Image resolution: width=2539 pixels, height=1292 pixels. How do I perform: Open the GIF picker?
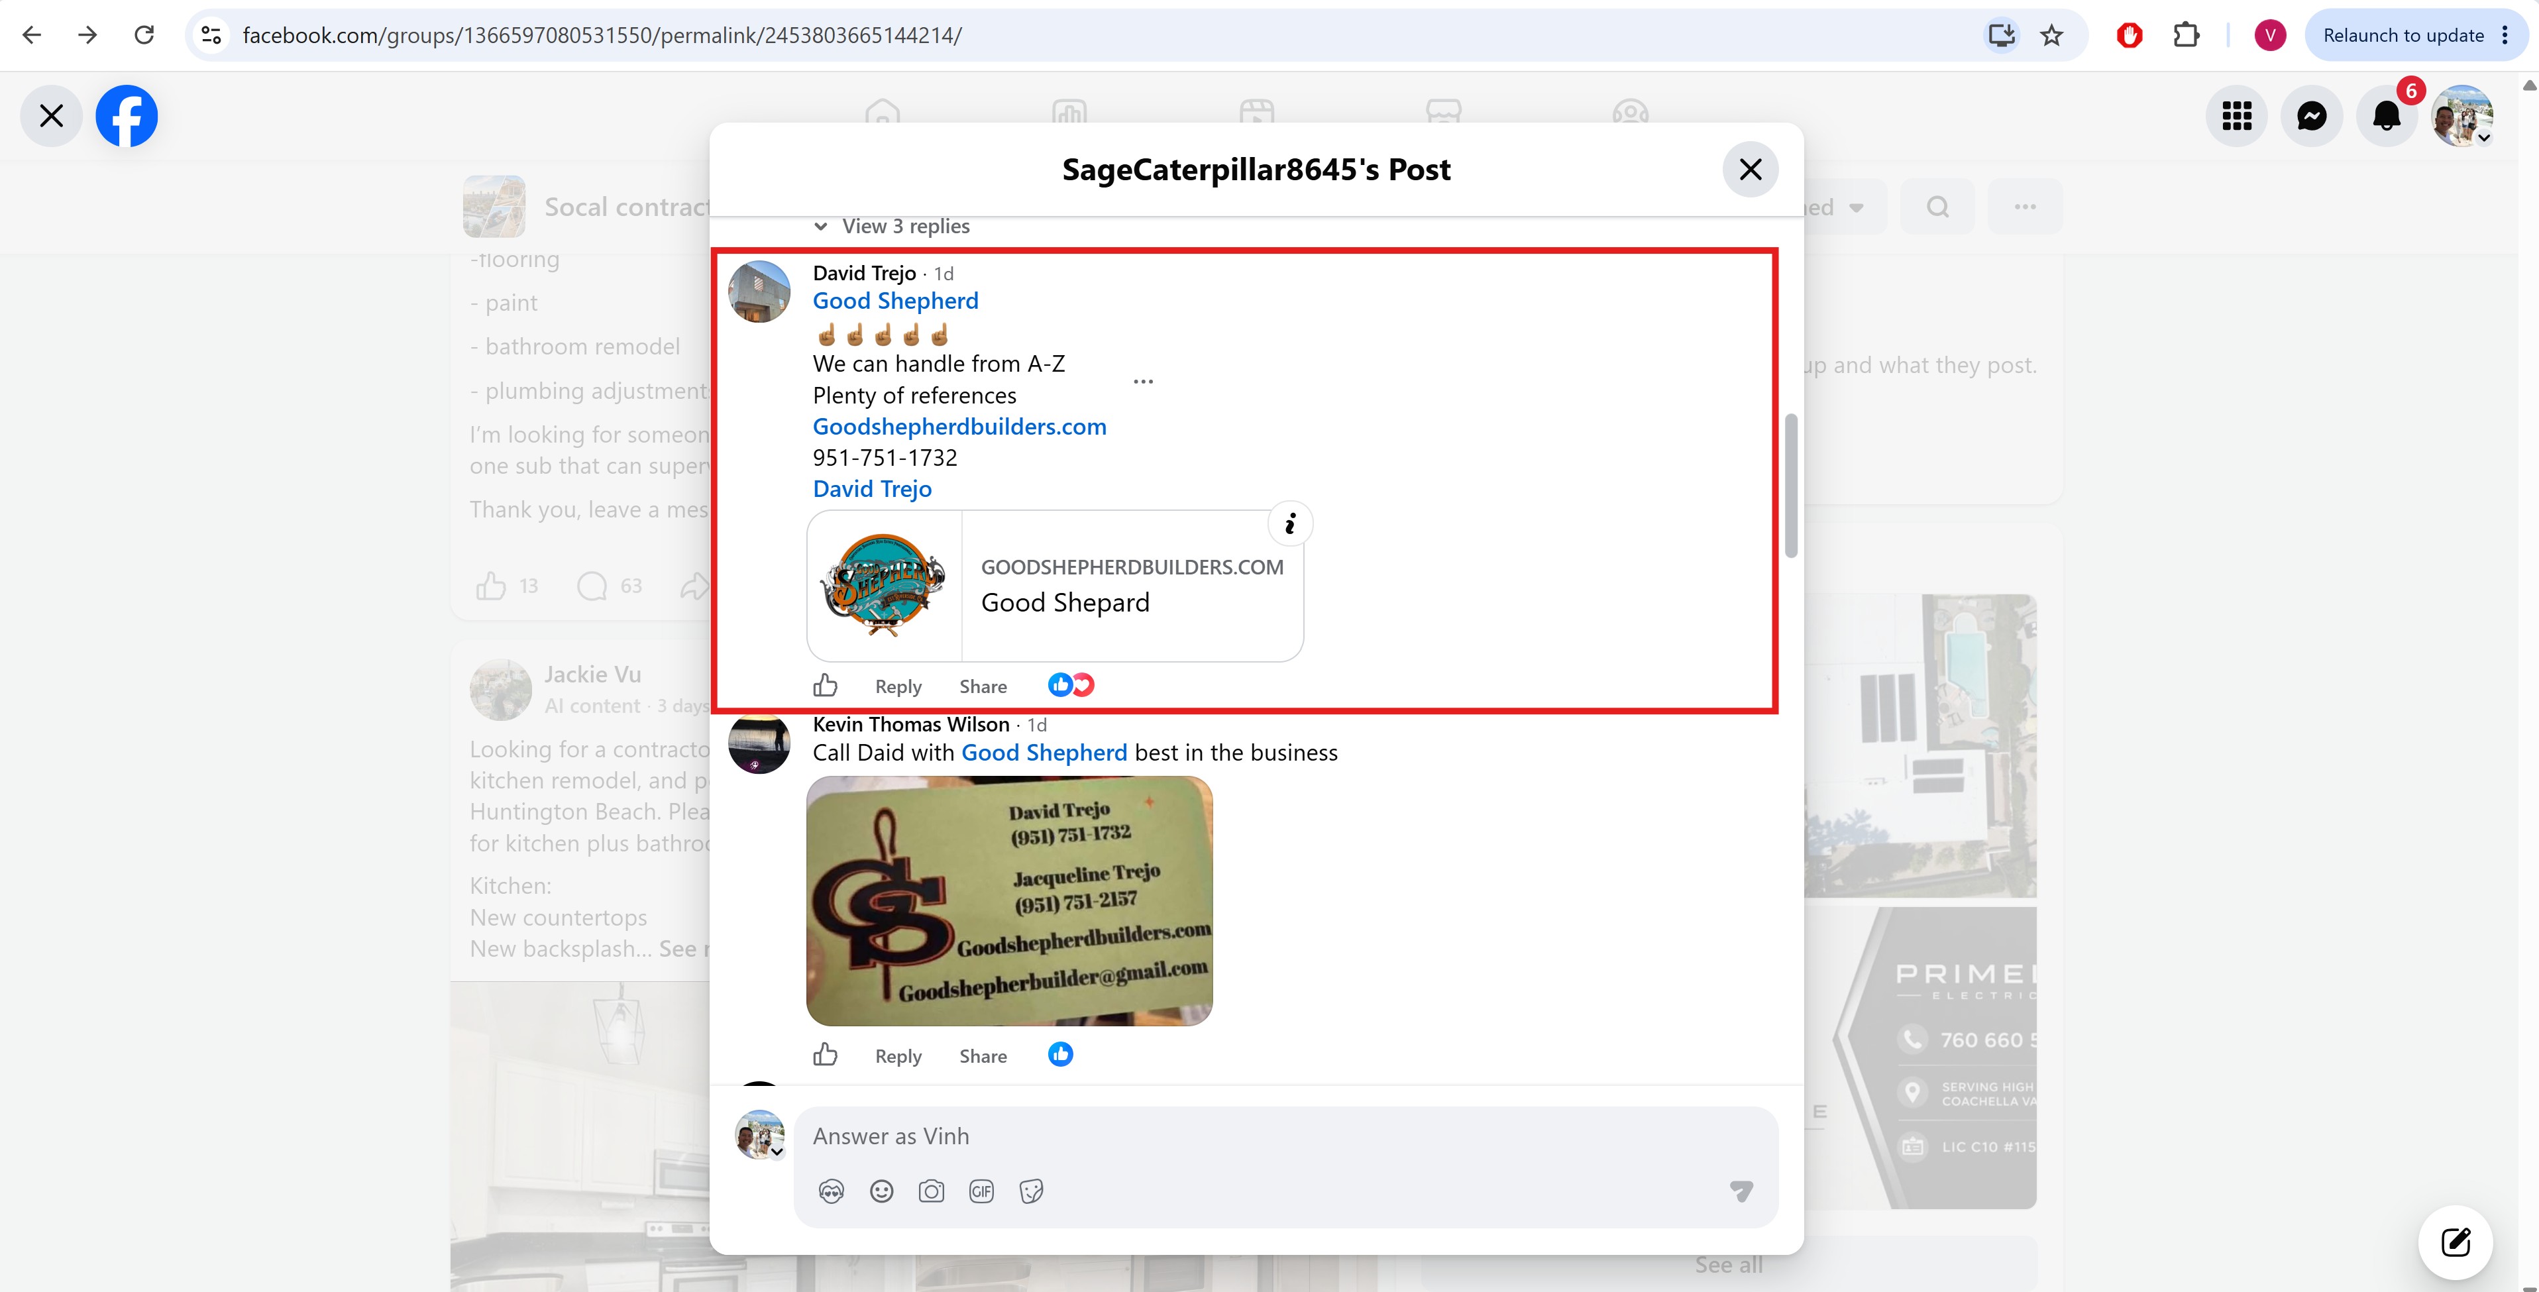pos(982,1191)
